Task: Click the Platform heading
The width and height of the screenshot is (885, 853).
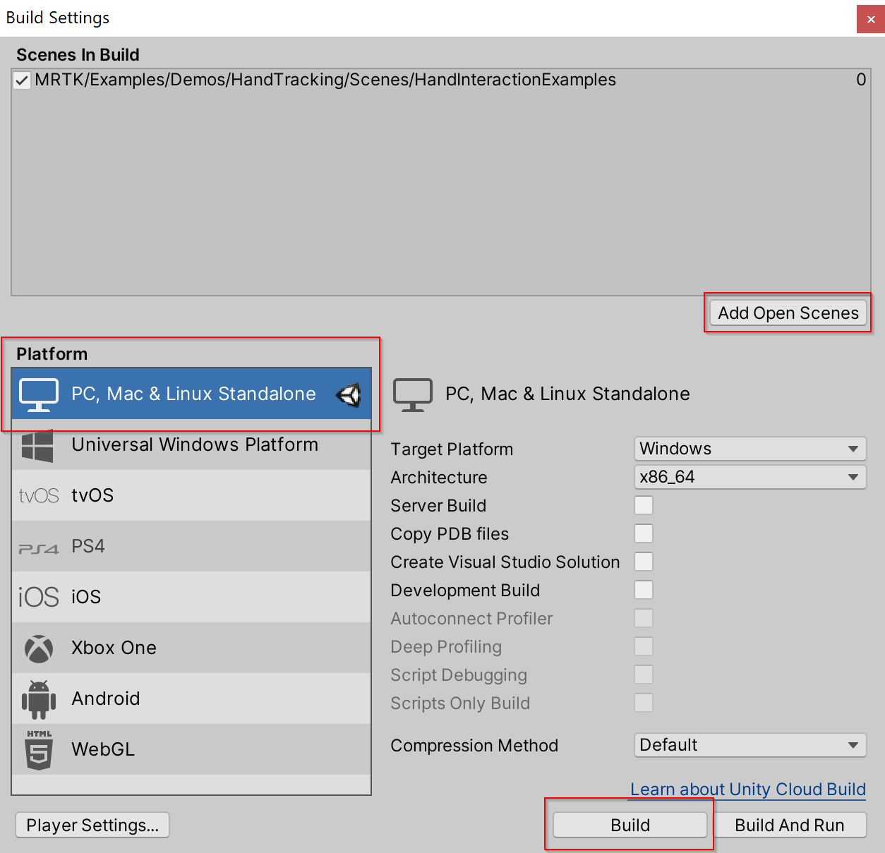Action: click(52, 354)
